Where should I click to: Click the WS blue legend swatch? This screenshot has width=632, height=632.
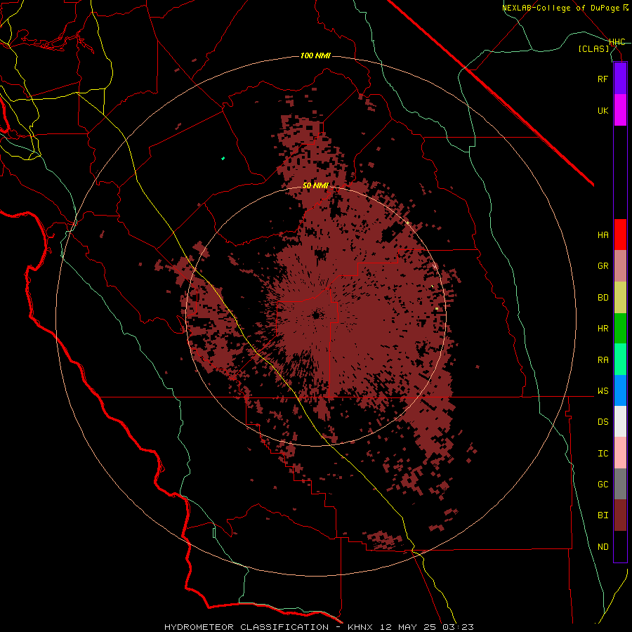(x=620, y=390)
